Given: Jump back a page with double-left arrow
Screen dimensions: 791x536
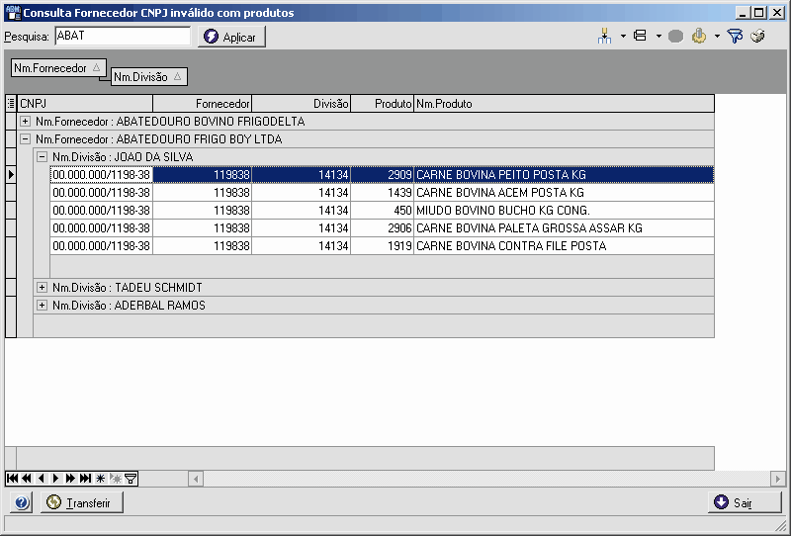Looking at the screenshot, I should [x=27, y=478].
